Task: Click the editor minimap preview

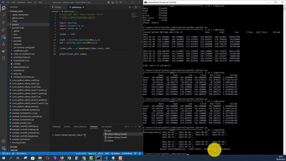Action: (x=135, y=15)
